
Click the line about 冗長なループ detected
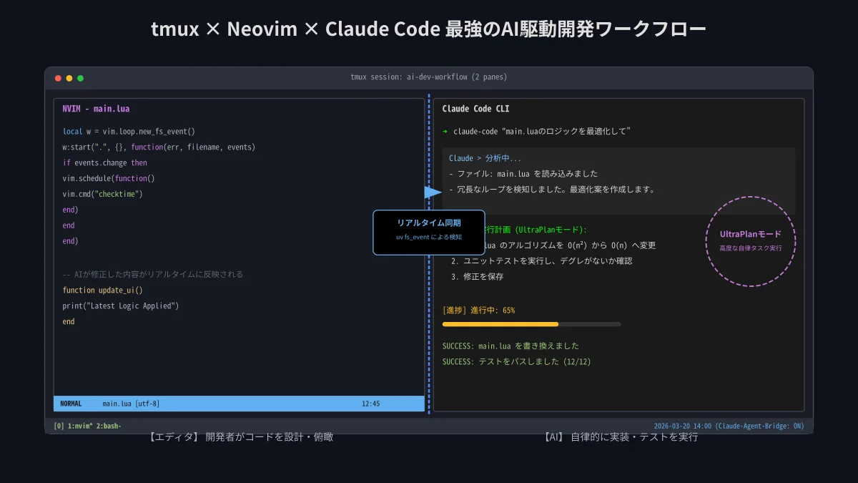(x=552, y=190)
